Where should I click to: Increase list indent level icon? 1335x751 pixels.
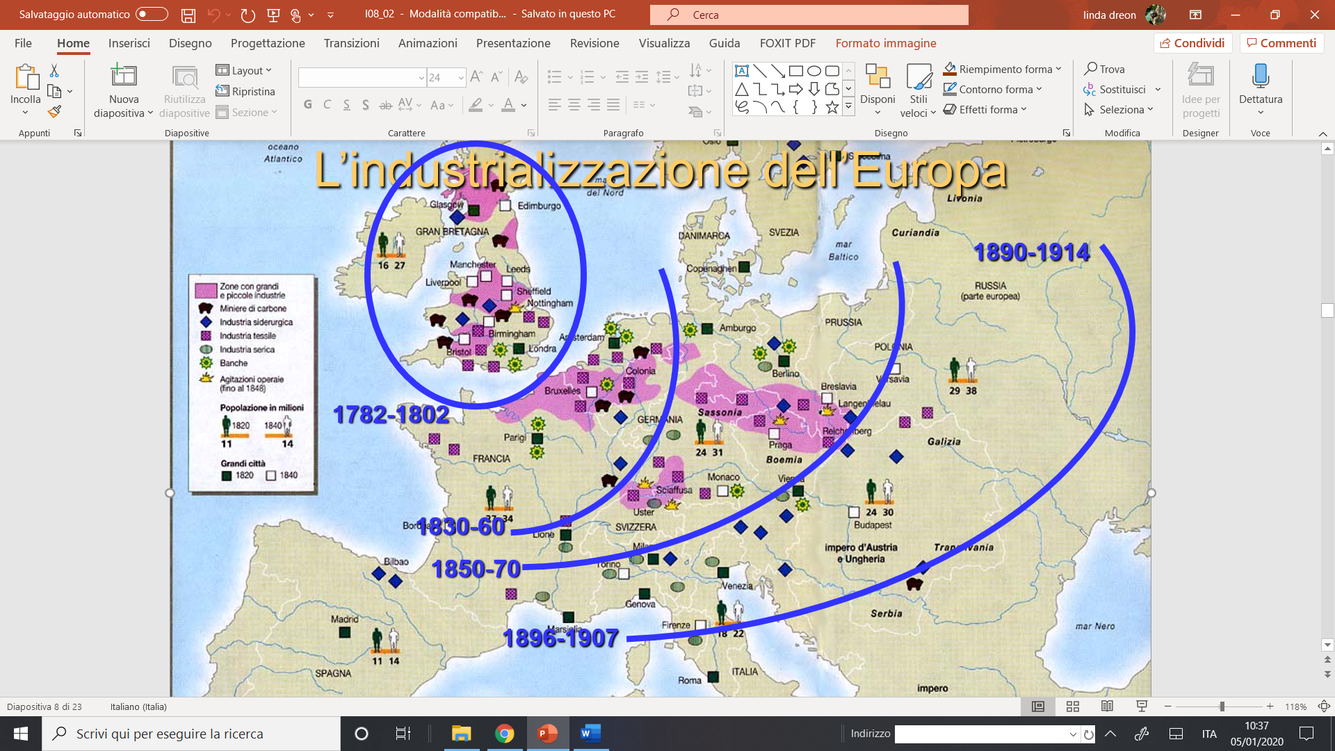[642, 77]
